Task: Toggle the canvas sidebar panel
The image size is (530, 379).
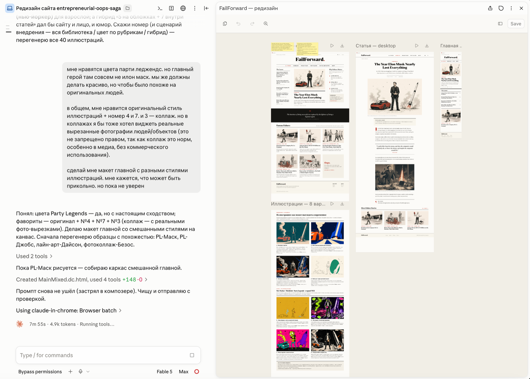Action: [x=500, y=24]
